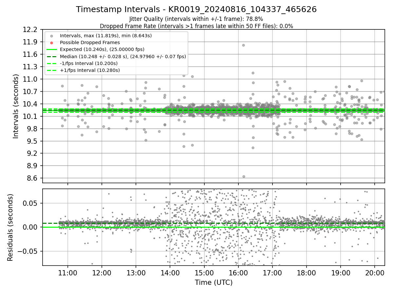Select legend entry Expected (10.240s)
The width and height of the screenshot is (393, 294).
click(102, 49)
